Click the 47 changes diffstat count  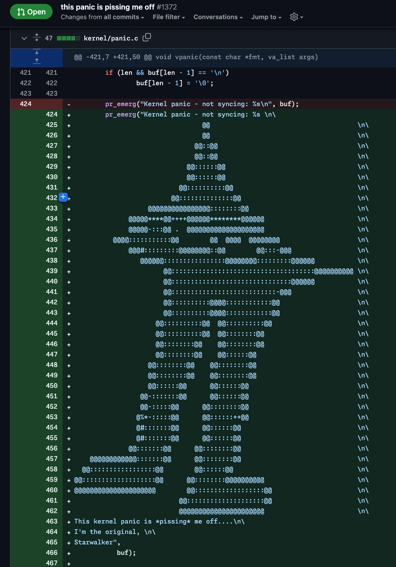pos(49,38)
